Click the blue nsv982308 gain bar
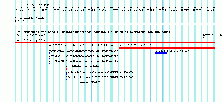The height and width of the screenshot is (102, 222). [161, 53]
